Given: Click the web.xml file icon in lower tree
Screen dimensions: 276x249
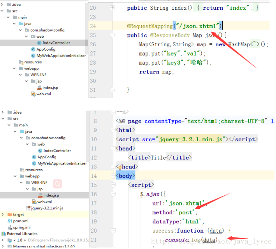Looking at the screenshot, I should (x=34, y=202).
